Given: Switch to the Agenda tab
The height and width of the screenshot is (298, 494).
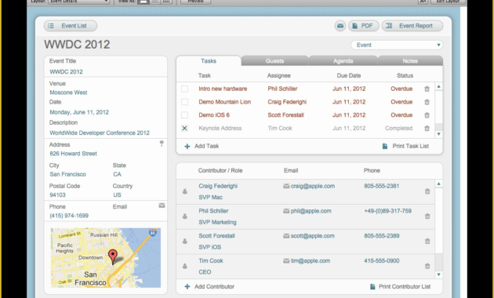Looking at the screenshot, I should click(x=343, y=61).
